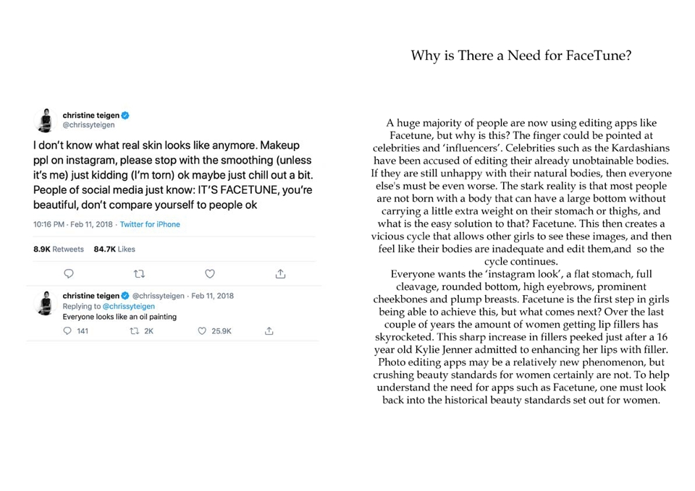Screen dimensions: 695x491
Task: Share the 'oil painting' reply tweet
Action: [x=269, y=330]
